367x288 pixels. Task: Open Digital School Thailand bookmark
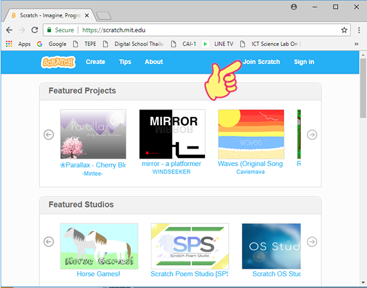tap(133, 44)
